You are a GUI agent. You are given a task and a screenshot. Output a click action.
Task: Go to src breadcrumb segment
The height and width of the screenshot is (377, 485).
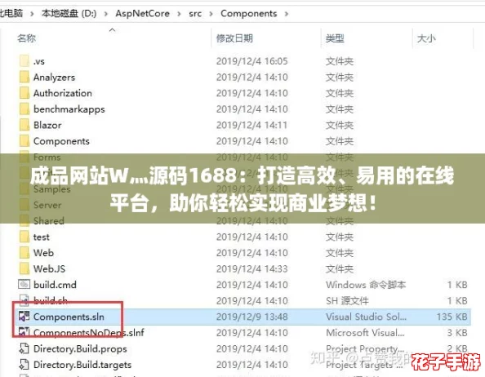(195, 14)
